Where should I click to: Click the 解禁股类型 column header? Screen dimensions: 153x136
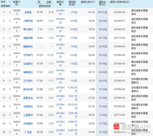[x=45, y=6]
